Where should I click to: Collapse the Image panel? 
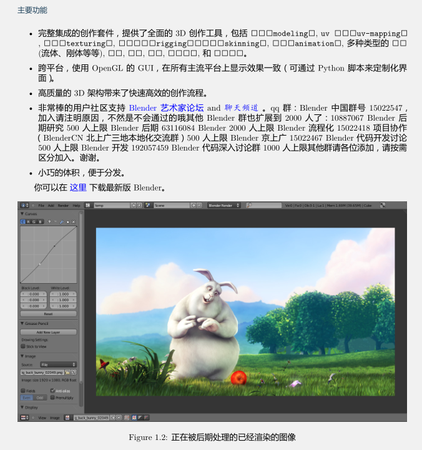click(x=22, y=356)
